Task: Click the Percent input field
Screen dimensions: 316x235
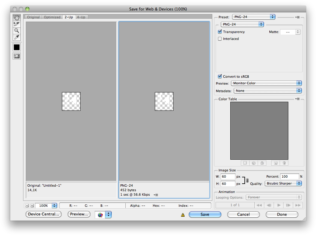Action: (289, 176)
